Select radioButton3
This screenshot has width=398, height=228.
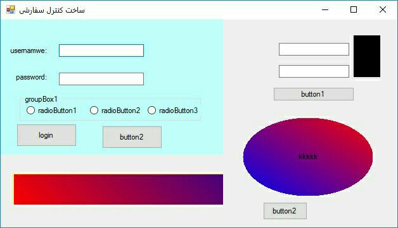pyautogui.click(x=172, y=111)
